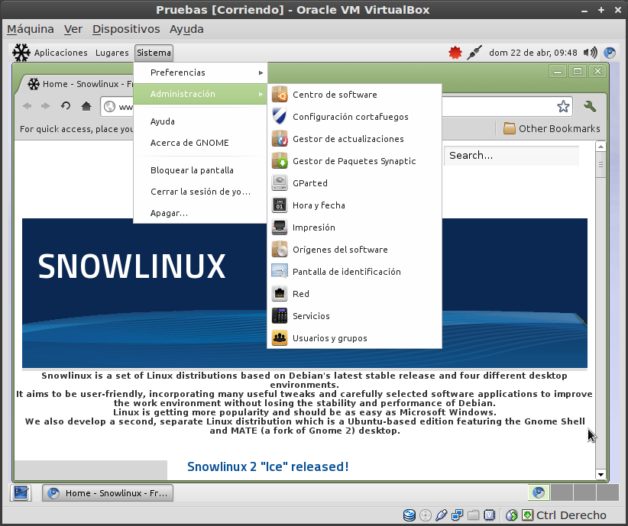Click the browser reload icon

(x=66, y=106)
